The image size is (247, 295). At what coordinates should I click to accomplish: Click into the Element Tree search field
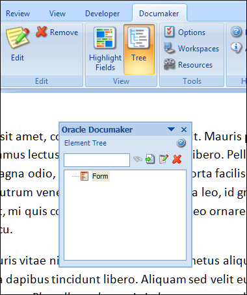click(97, 160)
